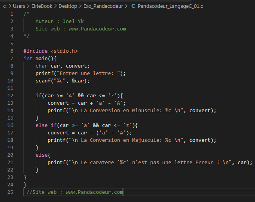Click 'main' function name on line 7

click(42, 58)
